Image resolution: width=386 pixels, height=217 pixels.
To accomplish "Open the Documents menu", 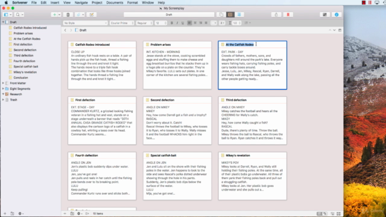I will [115, 2].
